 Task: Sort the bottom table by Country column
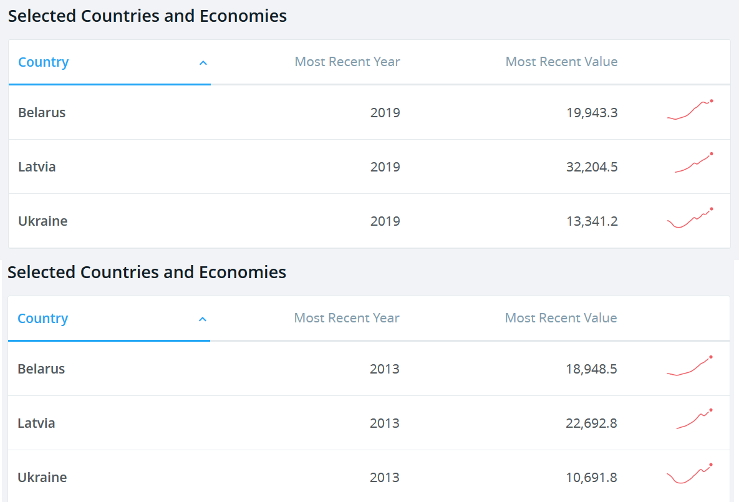[43, 318]
